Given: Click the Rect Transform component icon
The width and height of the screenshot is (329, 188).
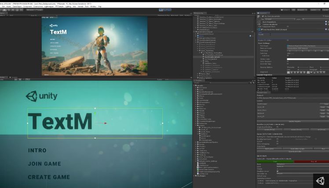Looking at the screenshot, I should 260,22.
